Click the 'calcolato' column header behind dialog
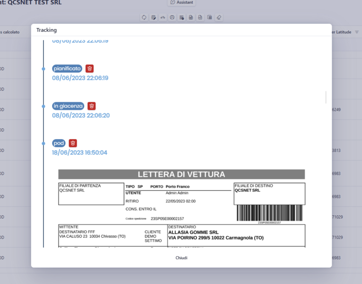This screenshot has height=284, width=362. pyautogui.click(x=9, y=32)
